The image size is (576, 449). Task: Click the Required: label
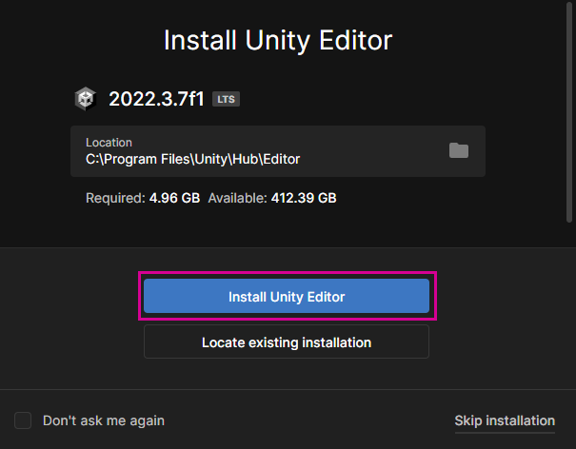point(114,199)
